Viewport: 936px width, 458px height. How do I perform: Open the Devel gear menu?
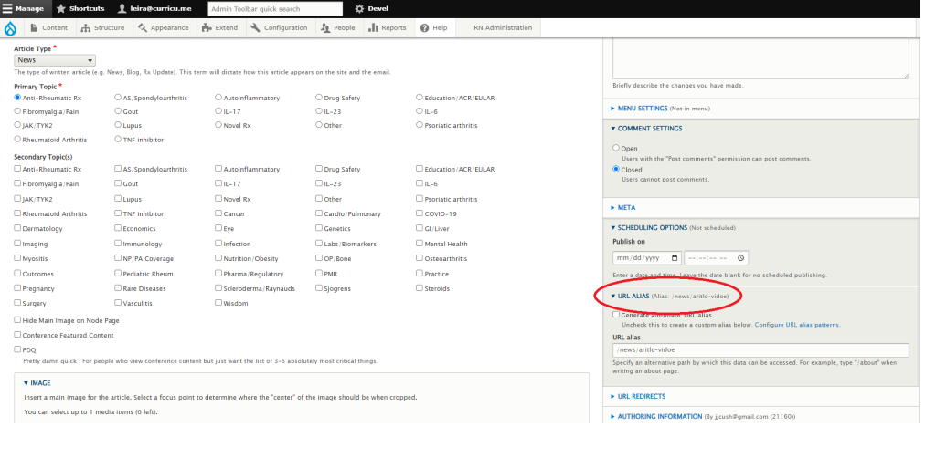pyautogui.click(x=359, y=8)
